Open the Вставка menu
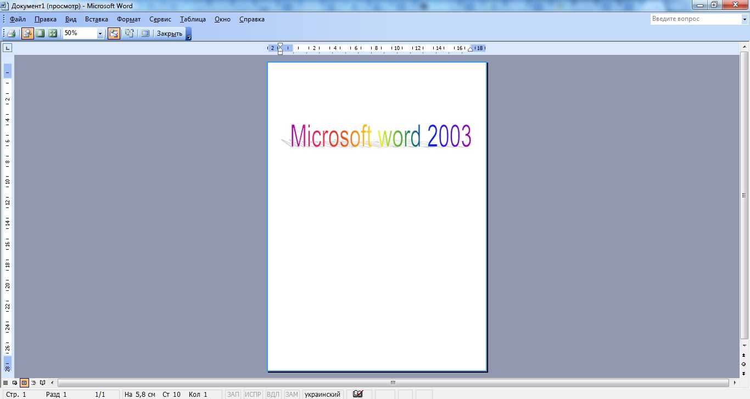 (97, 19)
